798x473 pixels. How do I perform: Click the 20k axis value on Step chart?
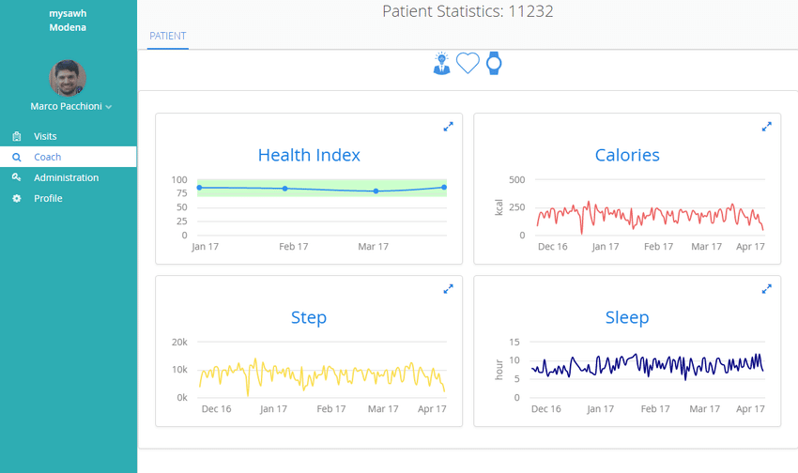179,343
